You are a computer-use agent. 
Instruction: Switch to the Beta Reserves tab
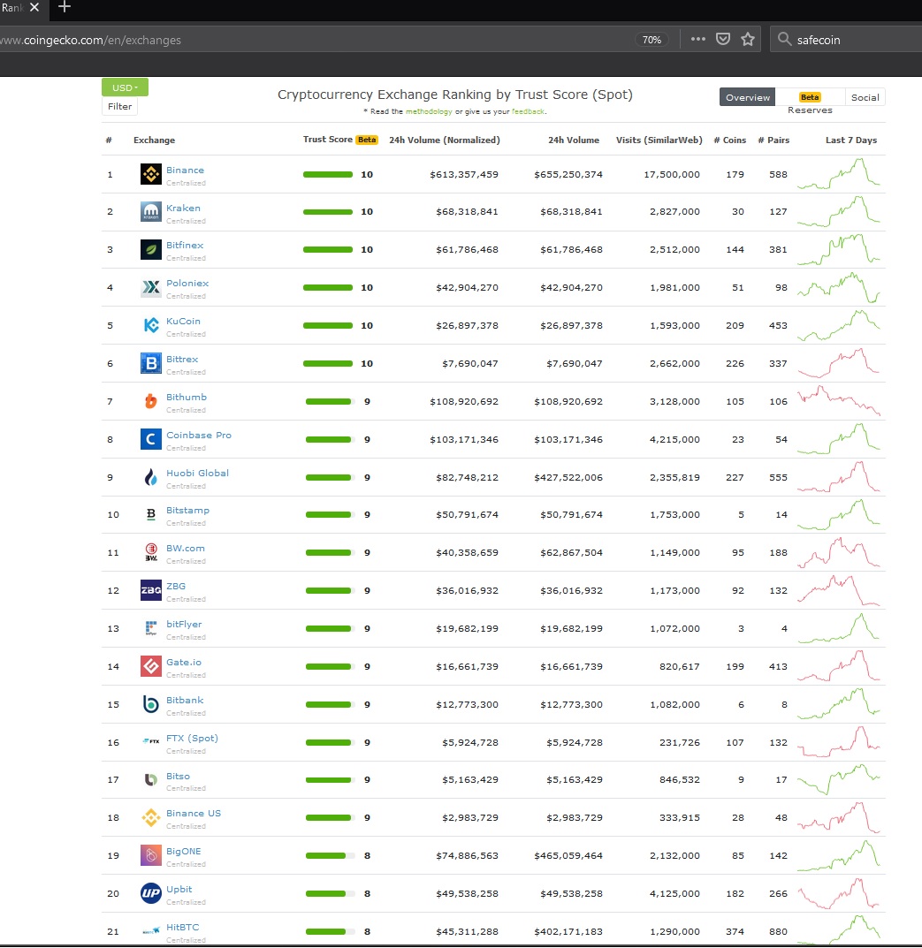tap(810, 102)
